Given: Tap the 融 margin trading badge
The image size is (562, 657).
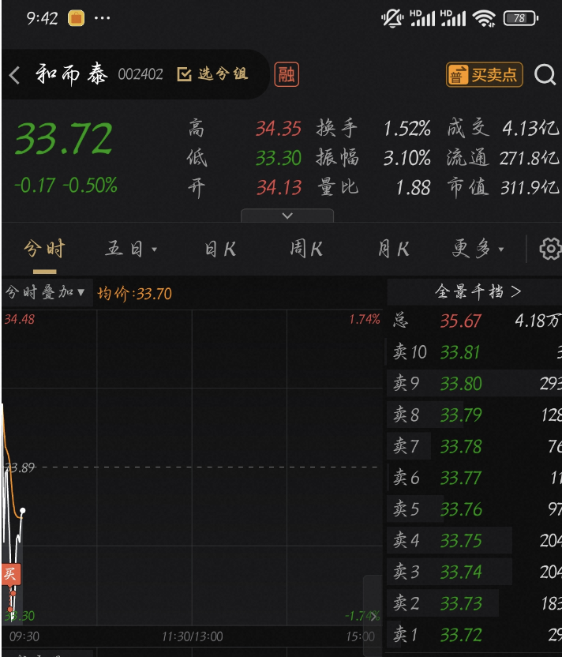Looking at the screenshot, I should click(x=287, y=74).
